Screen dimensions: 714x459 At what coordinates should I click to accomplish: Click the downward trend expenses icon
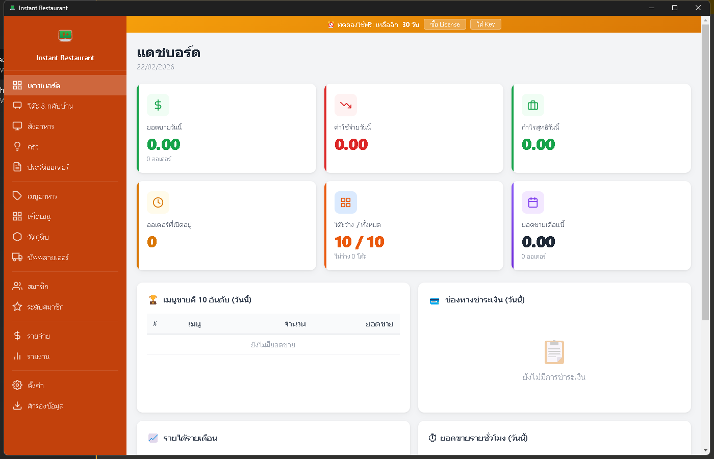346,105
